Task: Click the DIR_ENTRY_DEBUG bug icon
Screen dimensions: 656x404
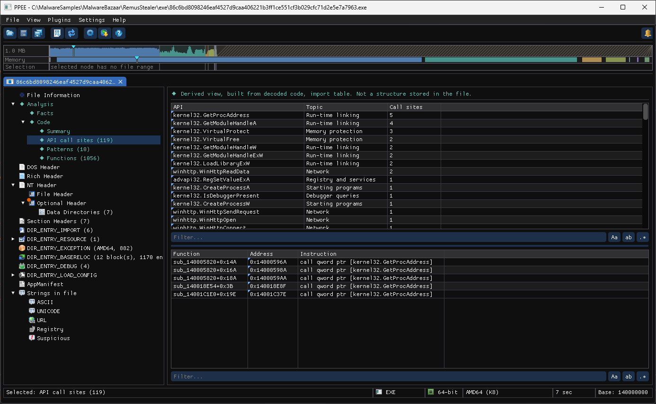Action: (22, 266)
